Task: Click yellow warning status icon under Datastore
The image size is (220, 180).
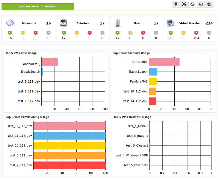Action: [77, 33]
